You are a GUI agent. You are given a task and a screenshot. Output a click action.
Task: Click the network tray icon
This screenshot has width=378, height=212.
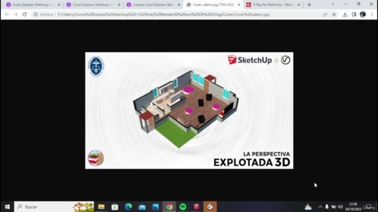[334, 207]
